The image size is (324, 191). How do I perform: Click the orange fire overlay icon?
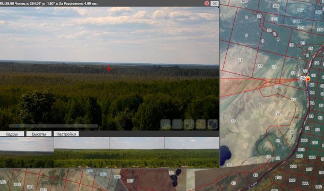pyautogui.click(x=201, y=124)
